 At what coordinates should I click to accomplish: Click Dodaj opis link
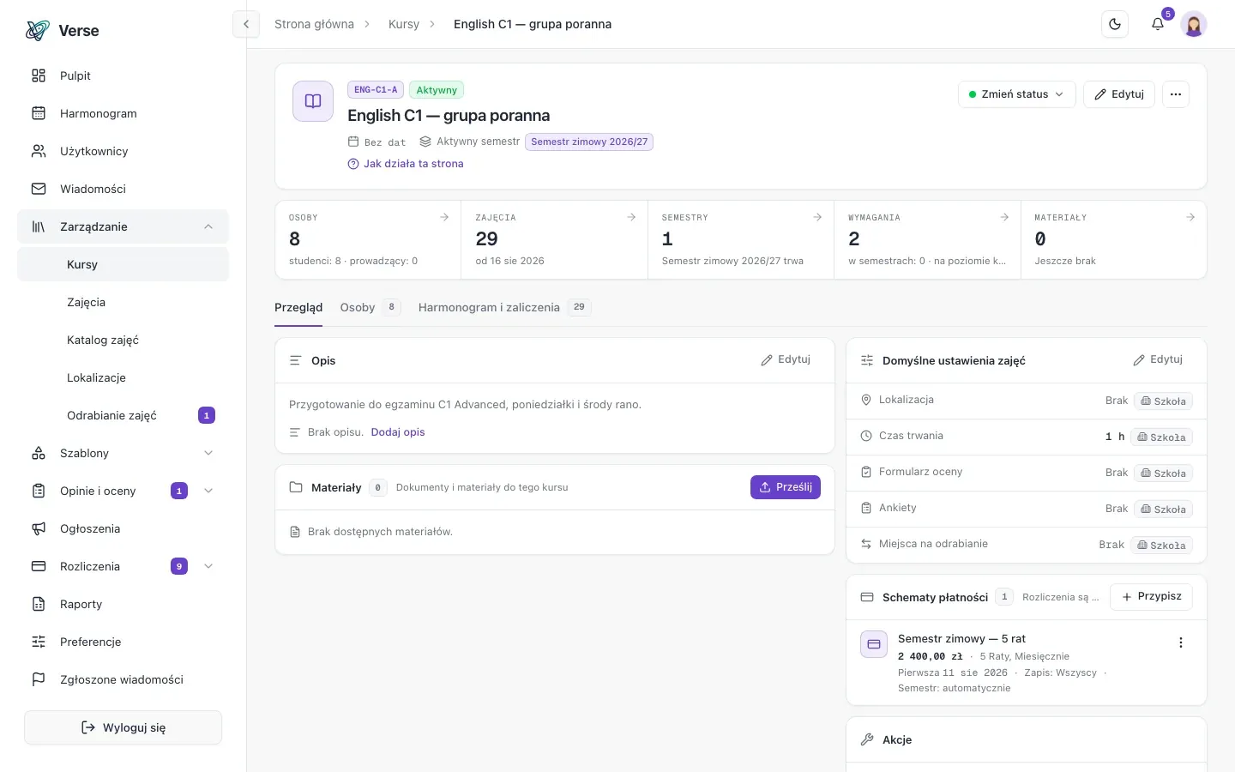tap(398, 432)
